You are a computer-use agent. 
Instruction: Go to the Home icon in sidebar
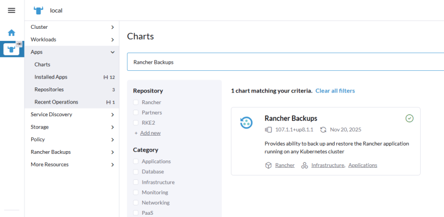(x=12, y=33)
